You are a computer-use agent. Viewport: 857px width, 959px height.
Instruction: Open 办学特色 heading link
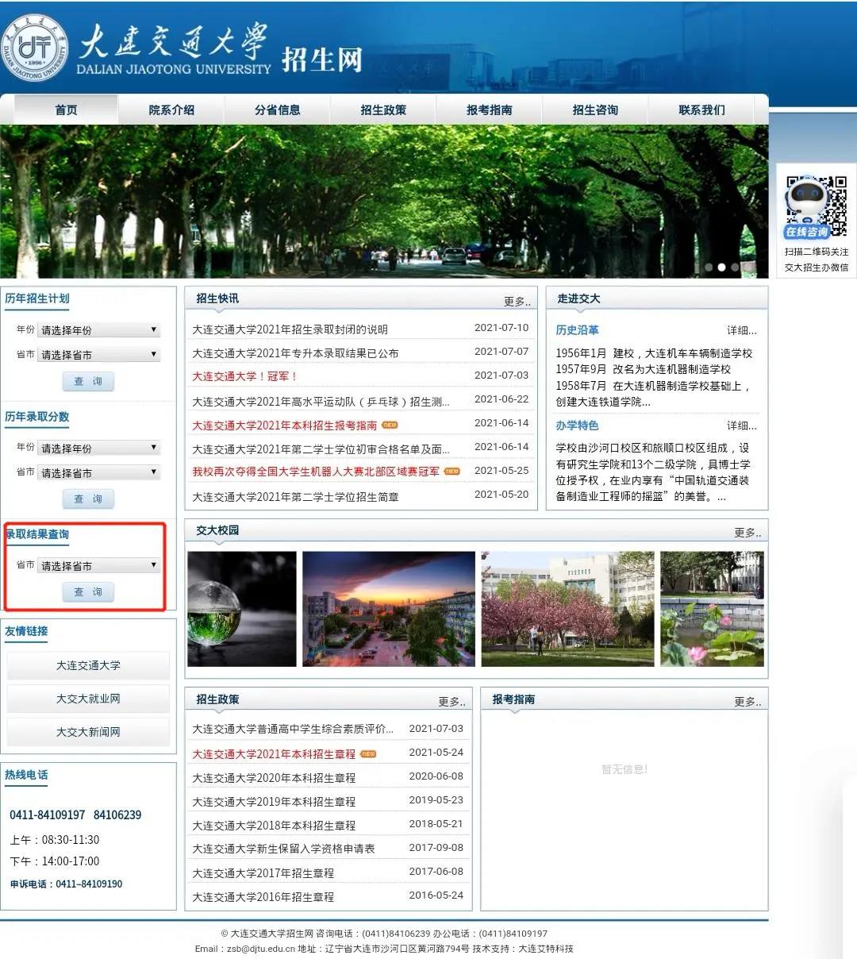pos(577,426)
